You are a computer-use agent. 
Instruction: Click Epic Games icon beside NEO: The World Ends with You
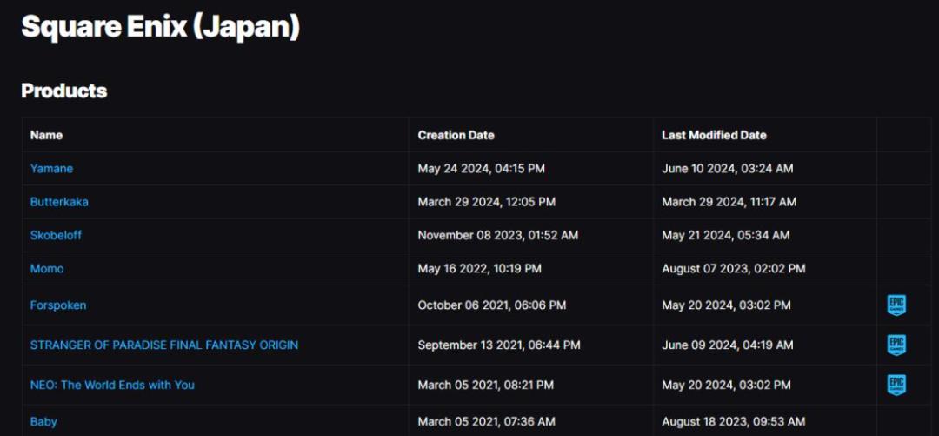[896, 385]
